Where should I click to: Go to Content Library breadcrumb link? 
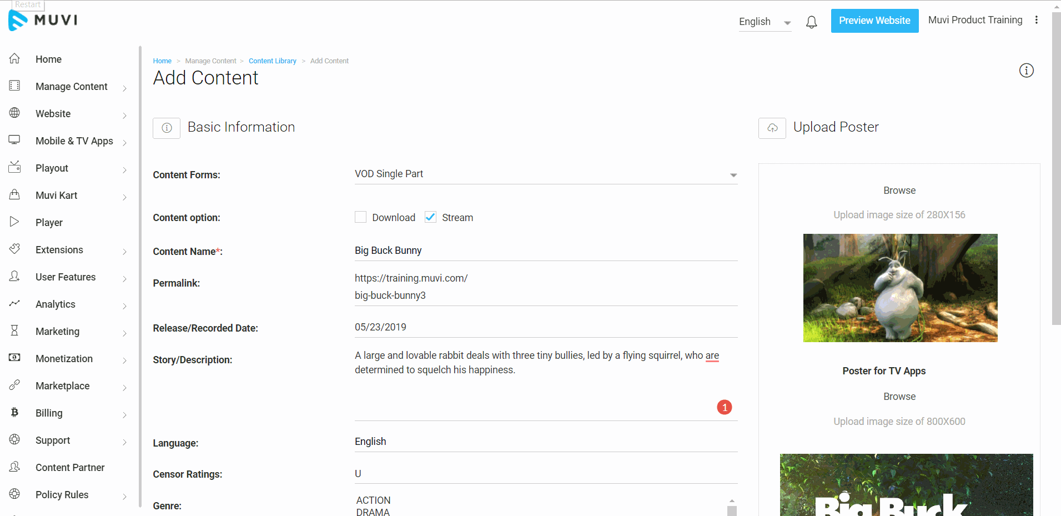[273, 61]
